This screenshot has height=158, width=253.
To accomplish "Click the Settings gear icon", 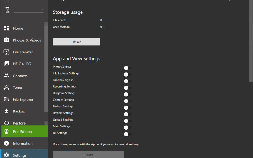I will [x=6, y=155].
